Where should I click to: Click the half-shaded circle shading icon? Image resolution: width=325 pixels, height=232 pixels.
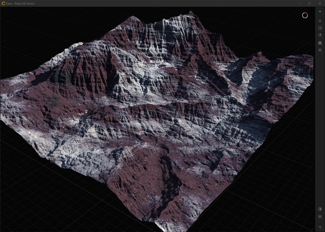tap(320, 35)
